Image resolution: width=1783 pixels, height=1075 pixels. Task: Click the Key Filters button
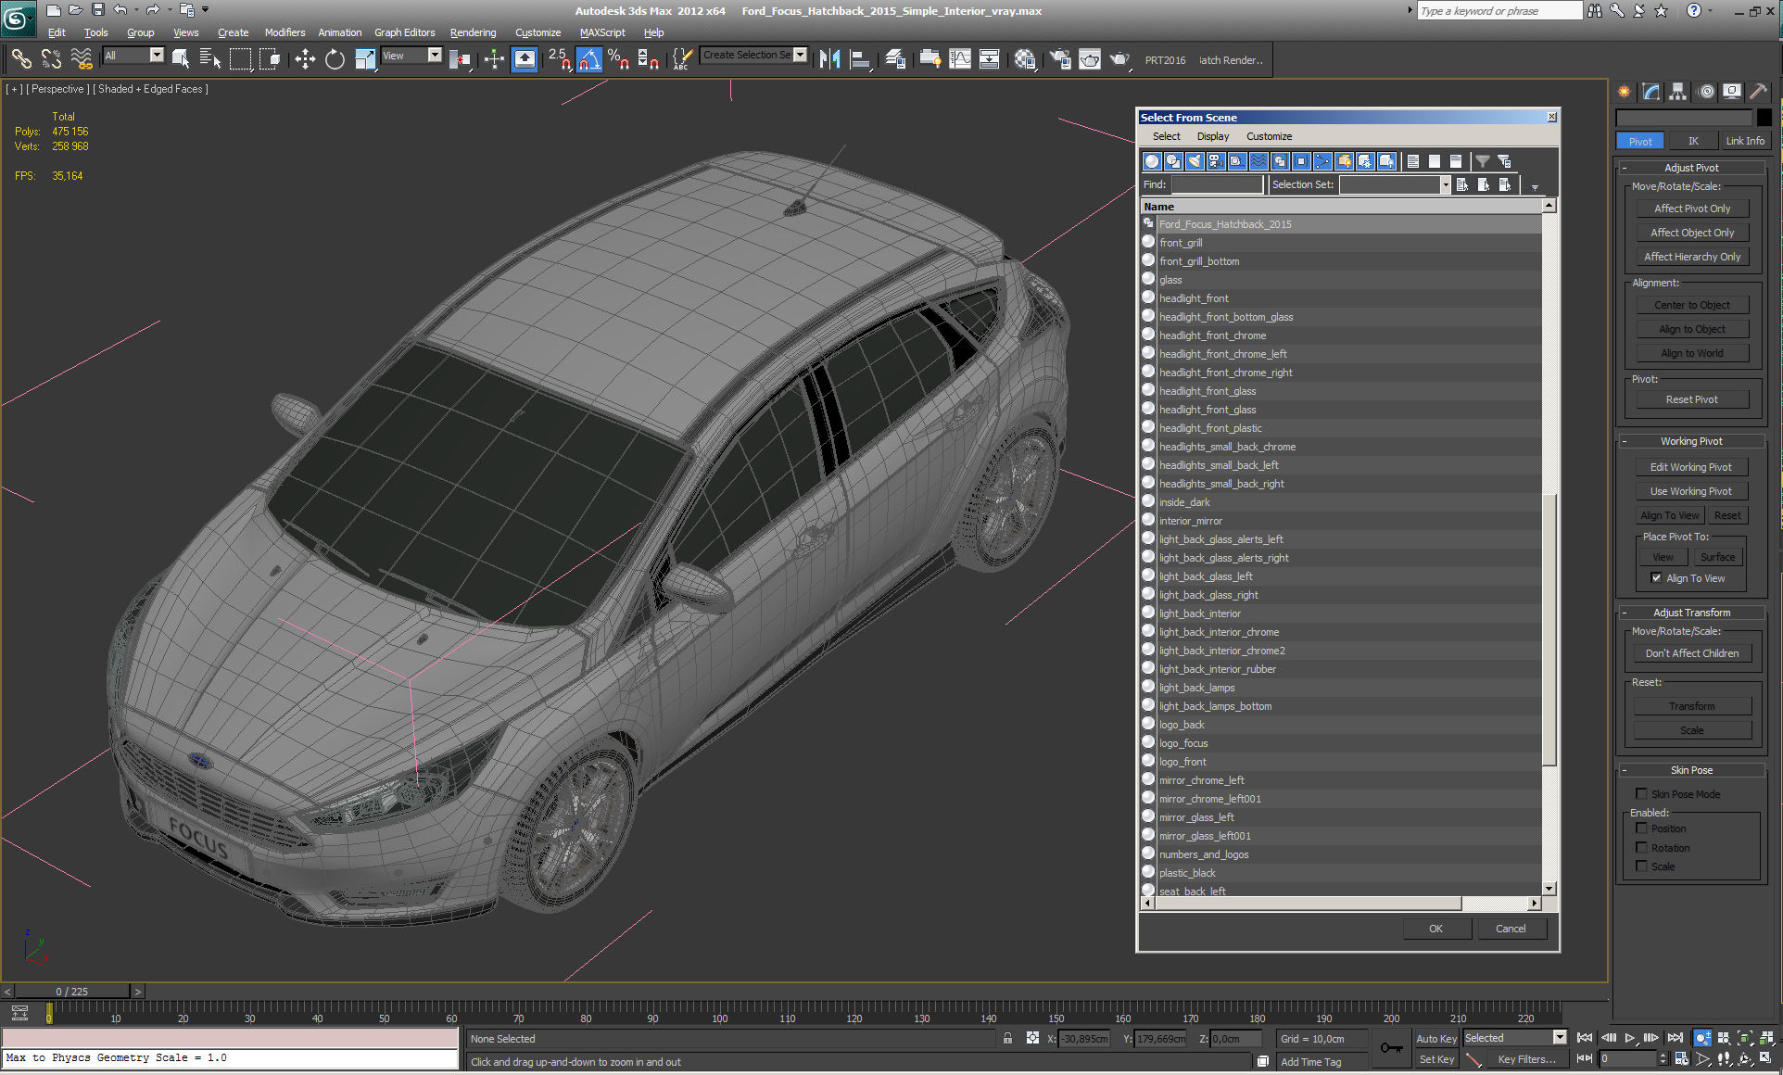coord(1526,1059)
